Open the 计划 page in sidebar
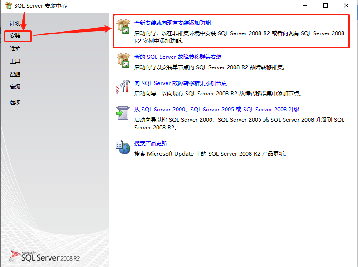The width and height of the screenshot is (358, 267). (15, 23)
